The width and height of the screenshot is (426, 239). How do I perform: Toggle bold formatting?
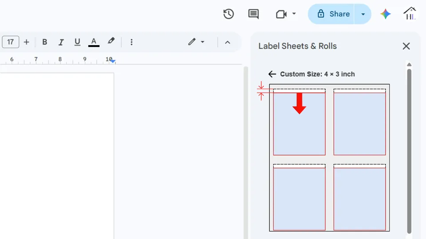45,42
